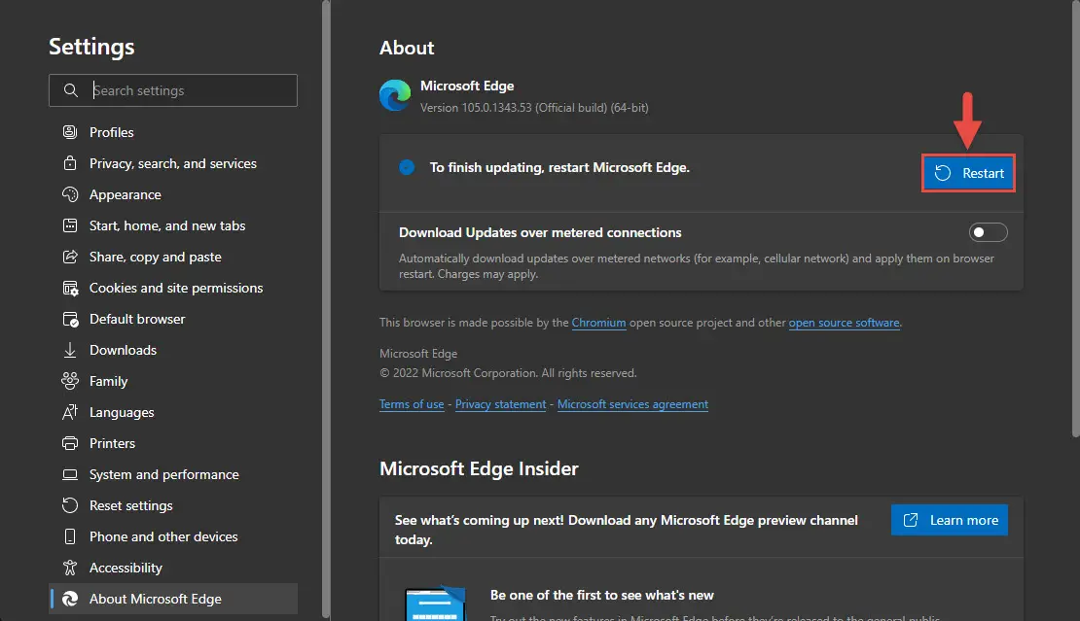Restart Microsoft Edge to finish updating
Screen dimensions: 1080x621
(x=968, y=173)
